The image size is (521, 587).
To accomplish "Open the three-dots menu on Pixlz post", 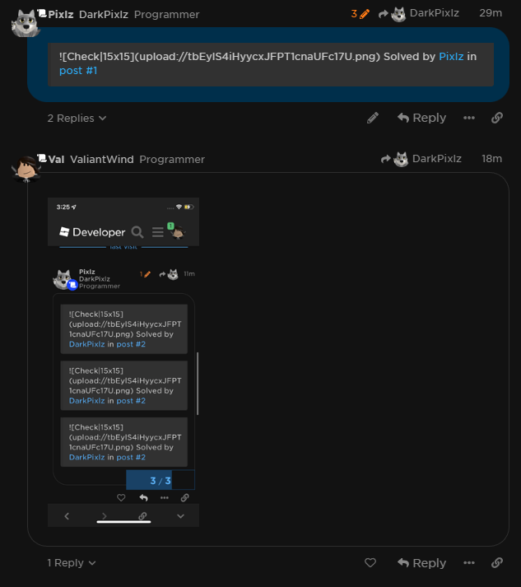I will click(x=469, y=118).
